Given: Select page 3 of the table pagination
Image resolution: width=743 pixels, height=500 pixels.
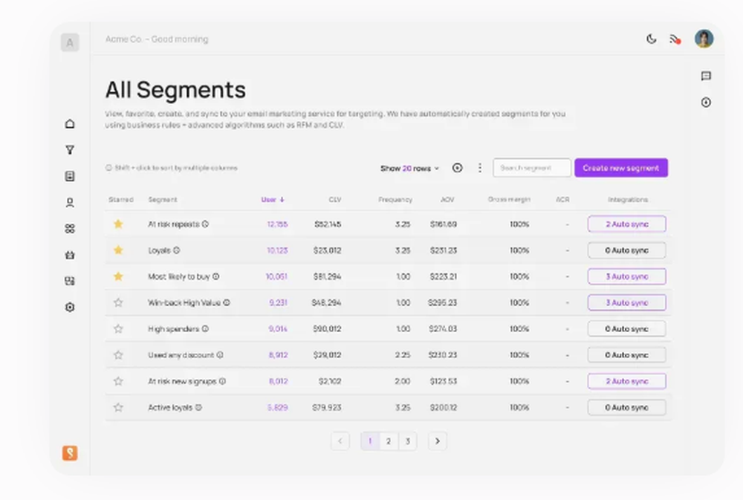Looking at the screenshot, I should [408, 441].
